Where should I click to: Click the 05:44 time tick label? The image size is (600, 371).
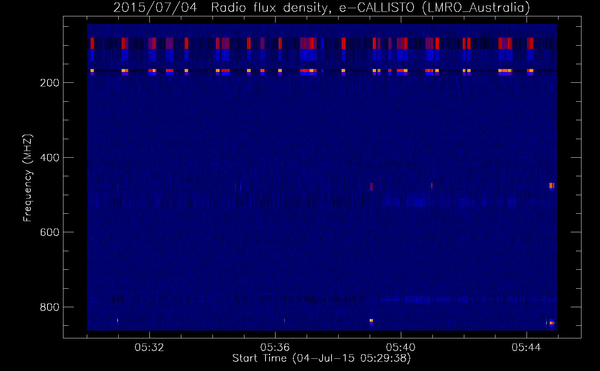point(527,348)
